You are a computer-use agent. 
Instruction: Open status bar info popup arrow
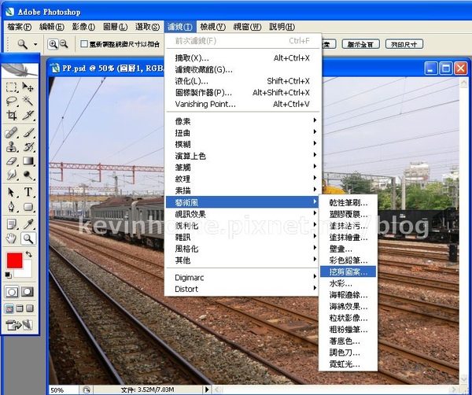click(207, 389)
